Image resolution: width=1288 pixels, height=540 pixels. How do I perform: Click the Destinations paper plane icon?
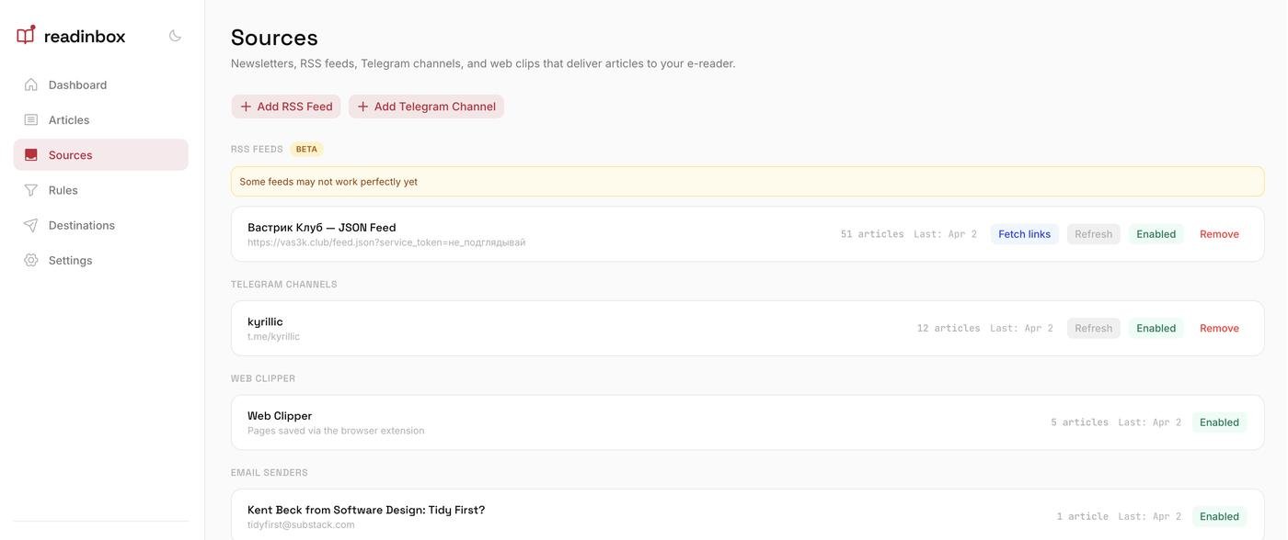(31, 226)
